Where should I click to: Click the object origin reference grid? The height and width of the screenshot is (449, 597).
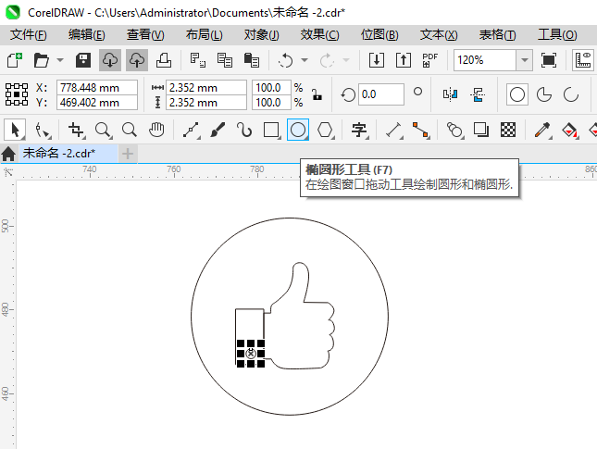pyautogui.click(x=17, y=94)
